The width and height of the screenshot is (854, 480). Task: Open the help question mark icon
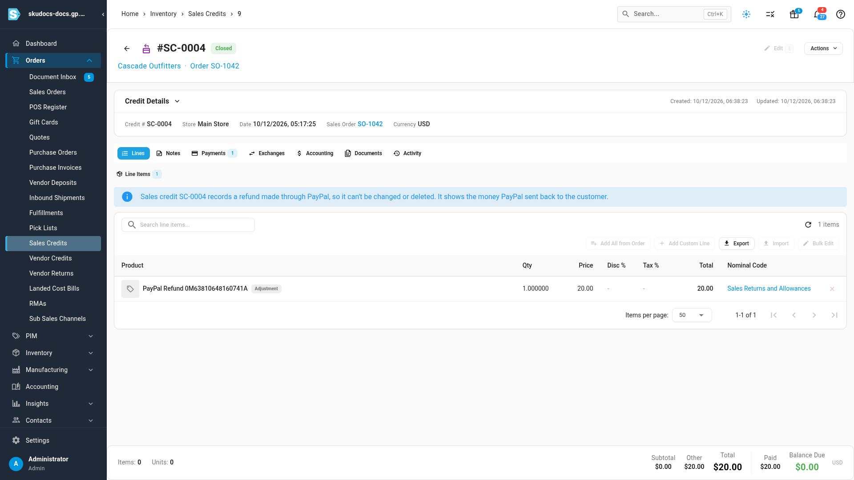pyautogui.click(x=841, y=14)
